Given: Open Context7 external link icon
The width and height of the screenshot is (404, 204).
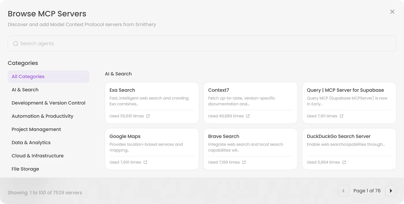Looking at the screenshot, I should (x=248, y=116).
